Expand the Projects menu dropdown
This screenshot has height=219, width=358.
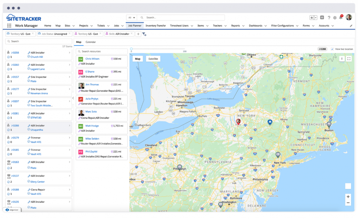[x=92, y=26]
